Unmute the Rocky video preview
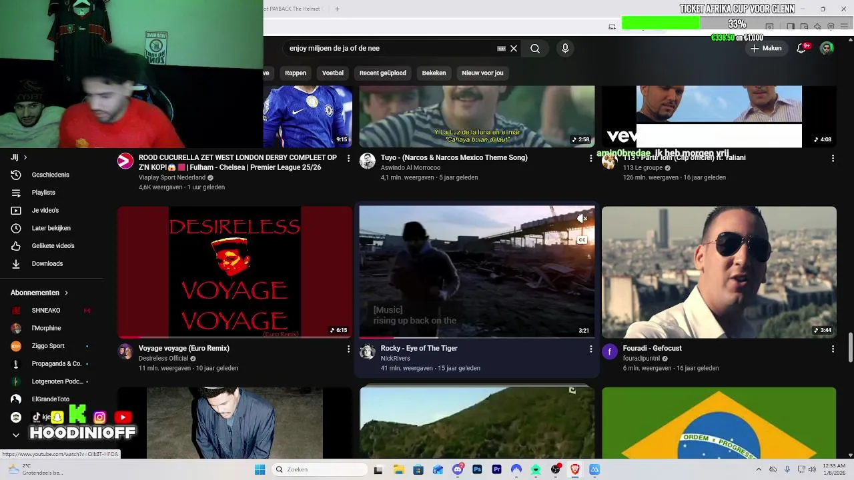854x480 pixels. click(x=582, y=218)
